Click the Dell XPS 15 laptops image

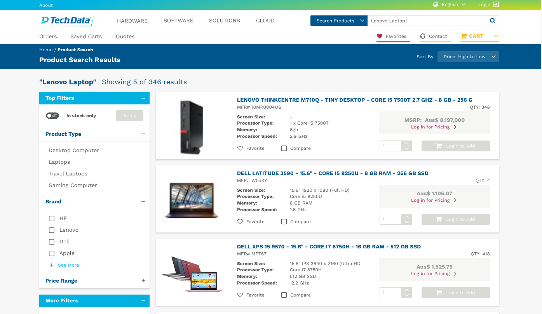pyautogui.click(x=192, y=274)
